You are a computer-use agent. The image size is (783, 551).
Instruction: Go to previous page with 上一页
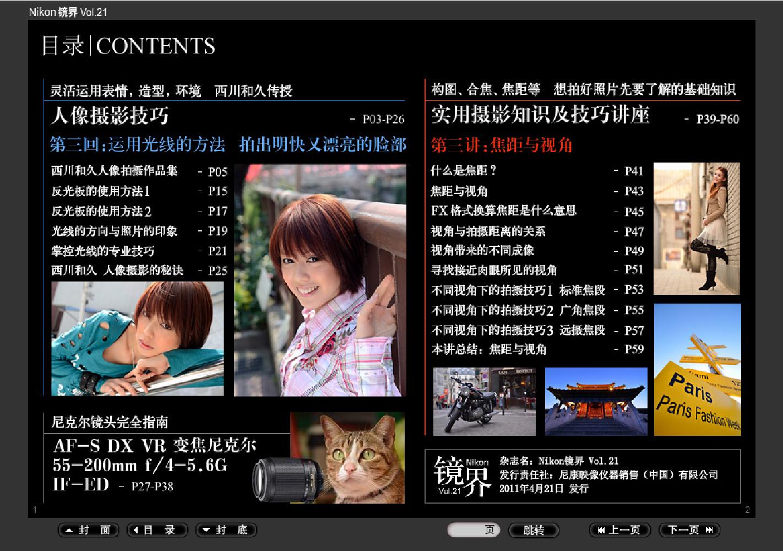tap(620, 530)
